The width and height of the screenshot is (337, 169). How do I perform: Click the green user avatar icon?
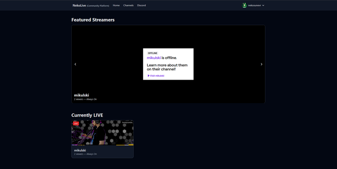pos(244,5)
